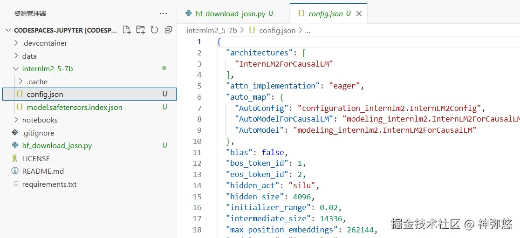520x238 pixels.
Task: Select the config.json editor tab
Action: pyautogui.click(x=328, y=14)
